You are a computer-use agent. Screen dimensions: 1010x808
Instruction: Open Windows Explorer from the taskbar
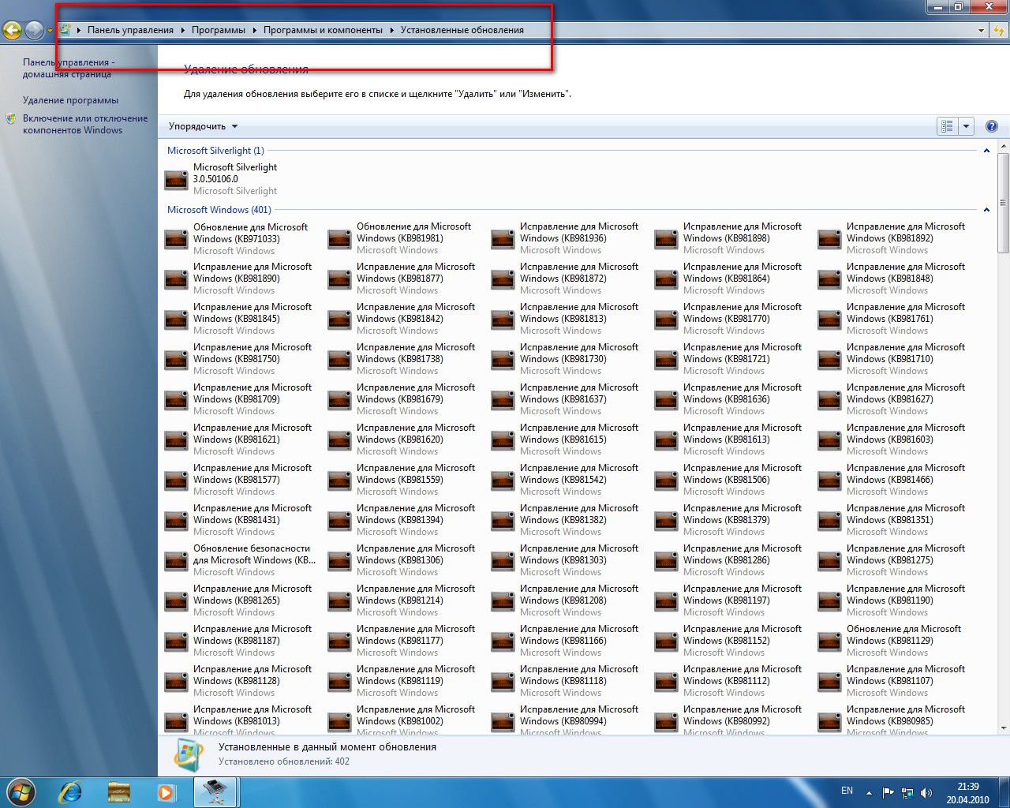point(118,792)
